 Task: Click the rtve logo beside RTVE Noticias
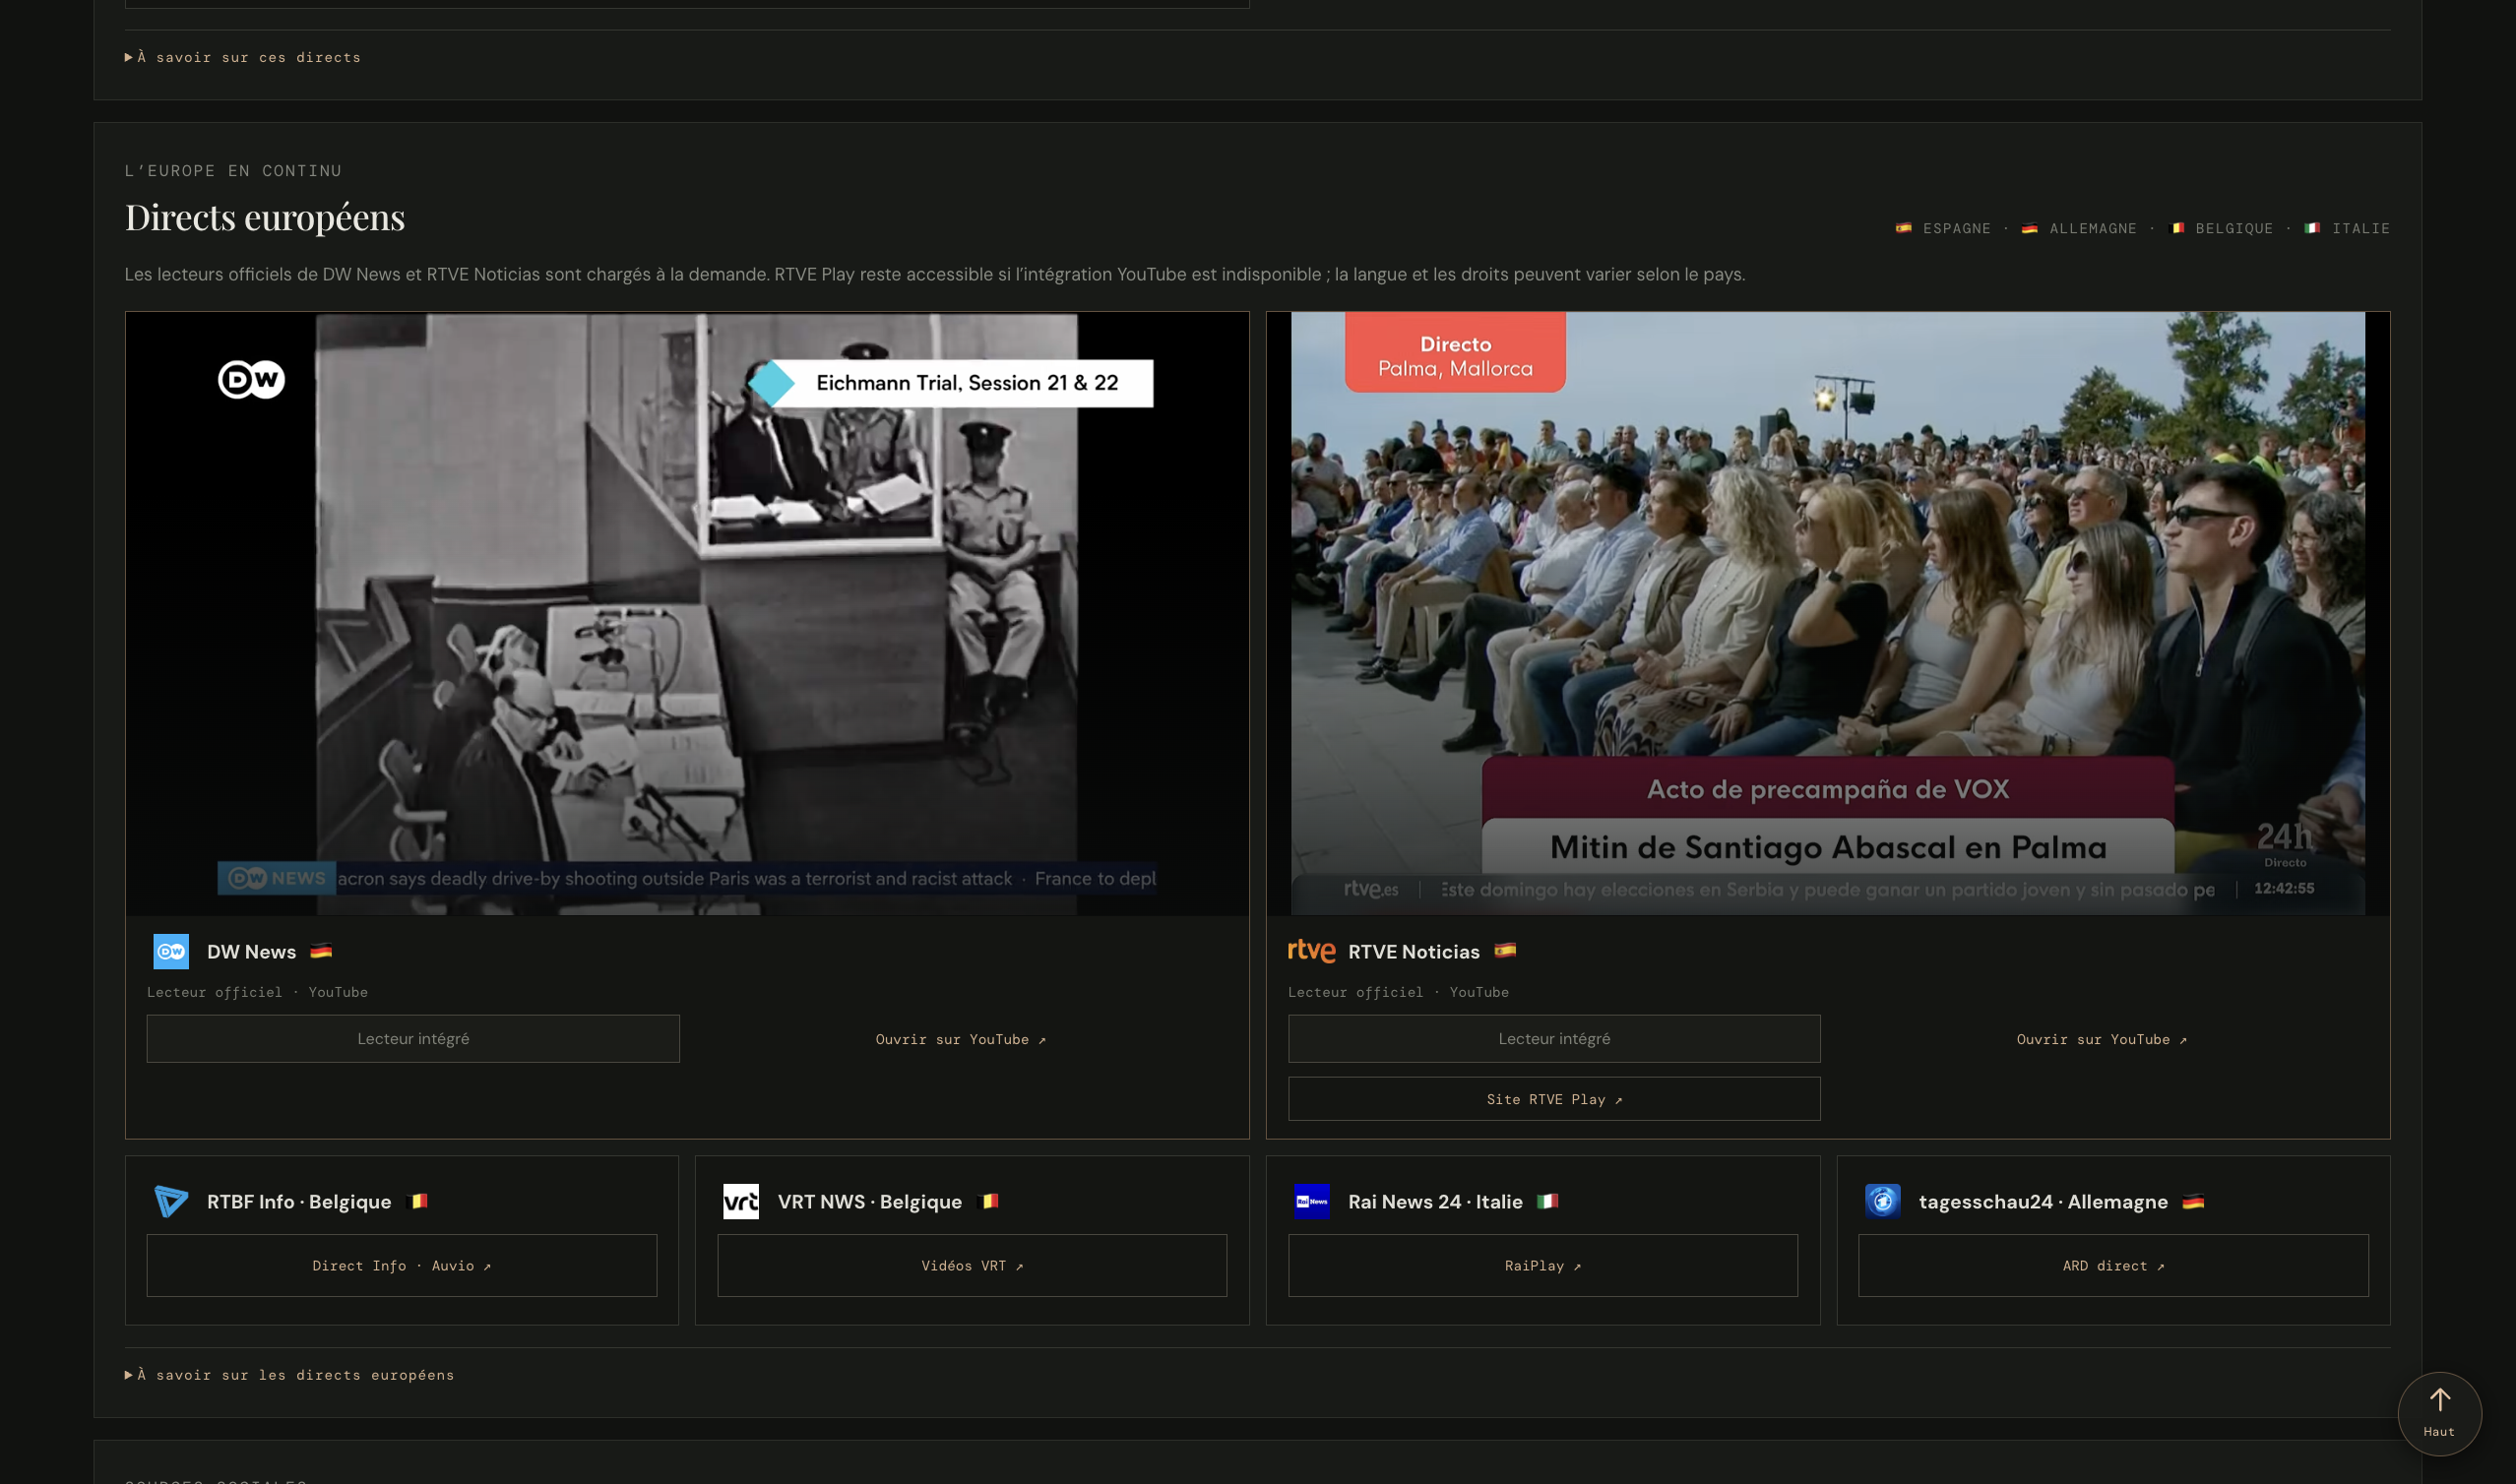(x=1311, y=951)
